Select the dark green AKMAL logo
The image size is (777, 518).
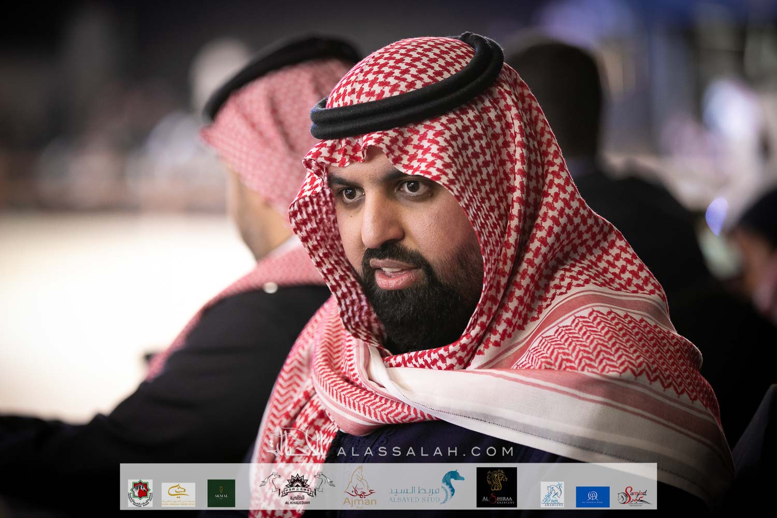[221, 493]
